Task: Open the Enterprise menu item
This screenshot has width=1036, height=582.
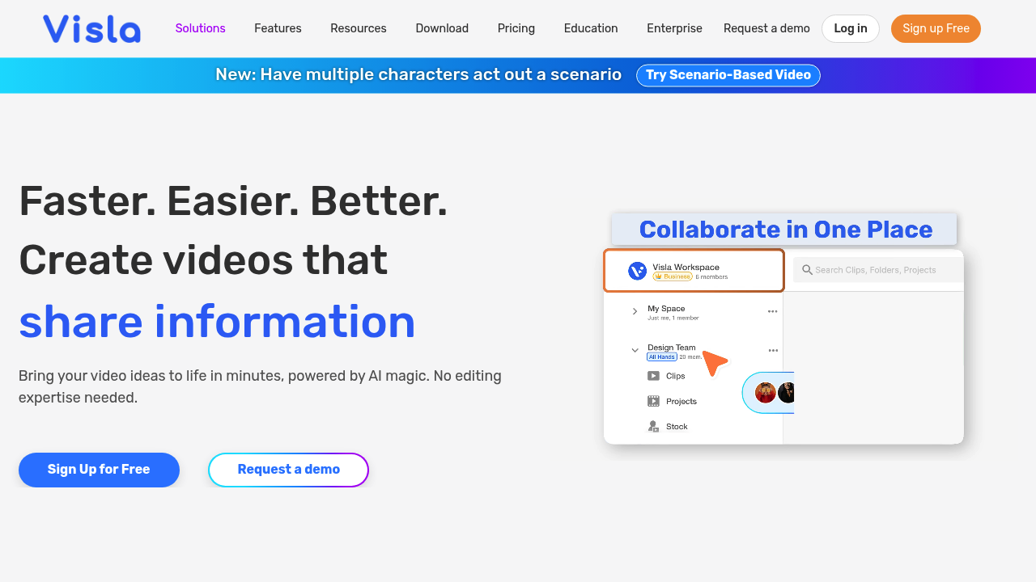Action: coord(674,28)
